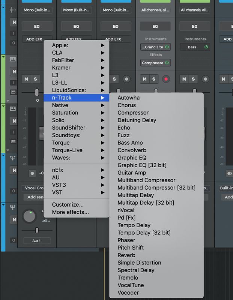Open the Bass channel input selector

click(x=194, y=10)
